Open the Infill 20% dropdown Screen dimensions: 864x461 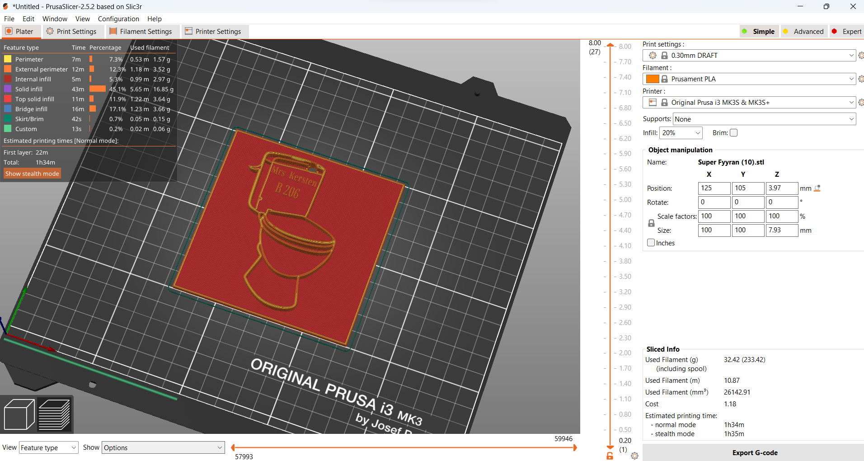[681, 133]
